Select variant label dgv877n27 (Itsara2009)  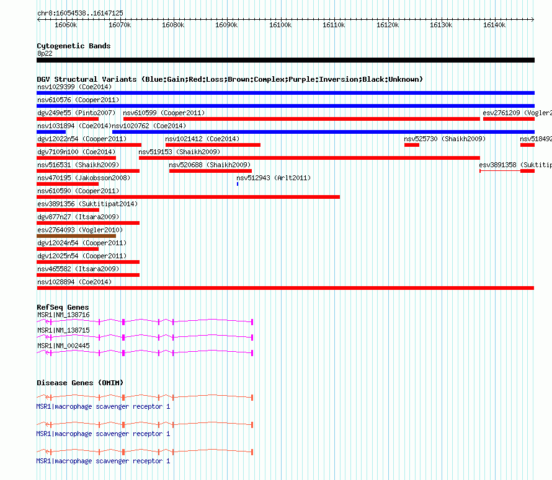pyautogui.click(x=78, y=217)
